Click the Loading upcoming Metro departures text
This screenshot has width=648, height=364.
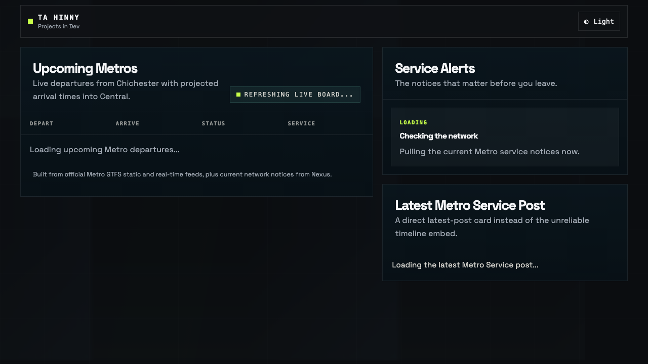[x=105, y=150]
